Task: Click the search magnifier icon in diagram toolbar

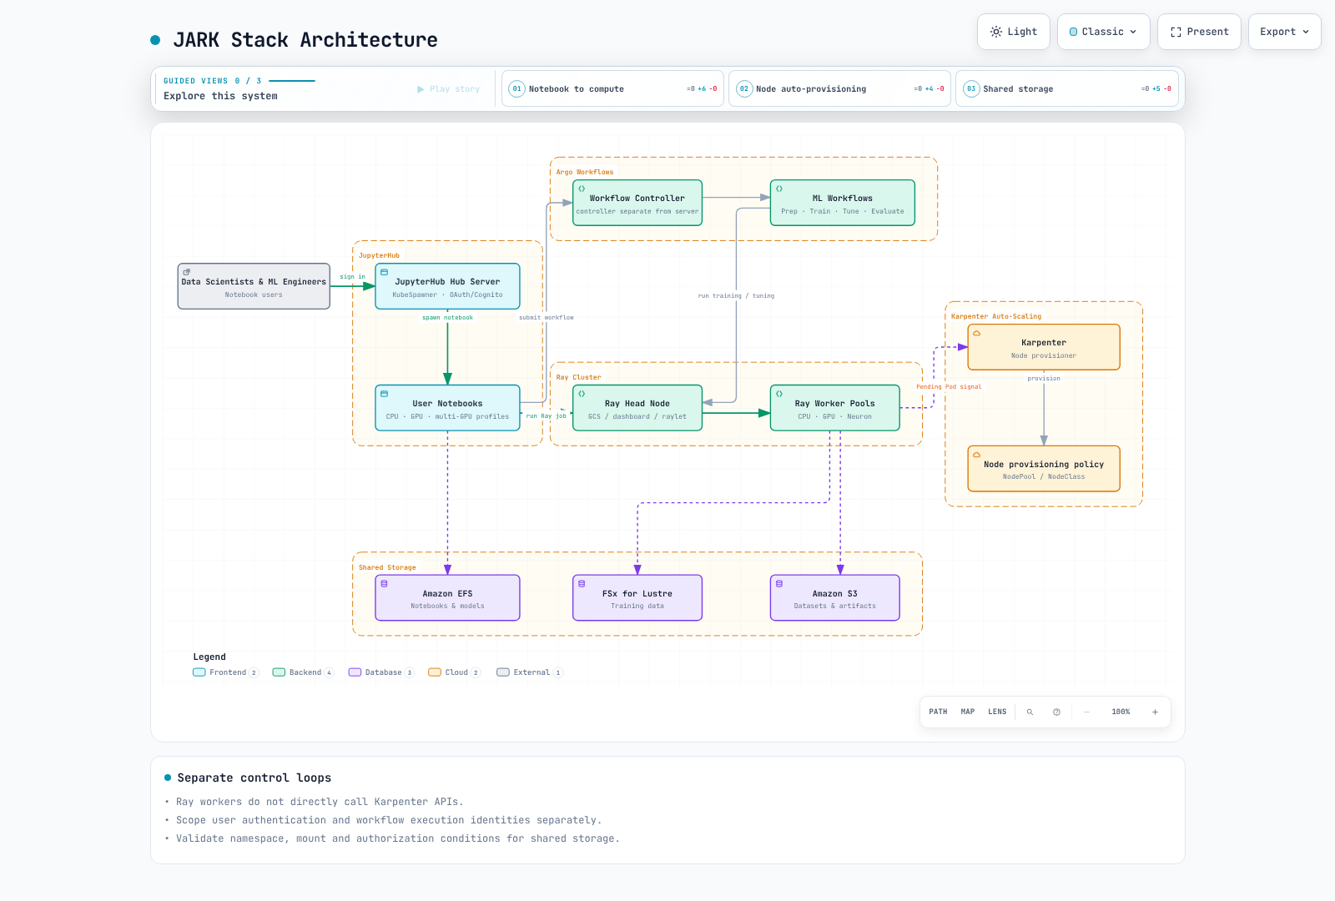Action: 1030,712
